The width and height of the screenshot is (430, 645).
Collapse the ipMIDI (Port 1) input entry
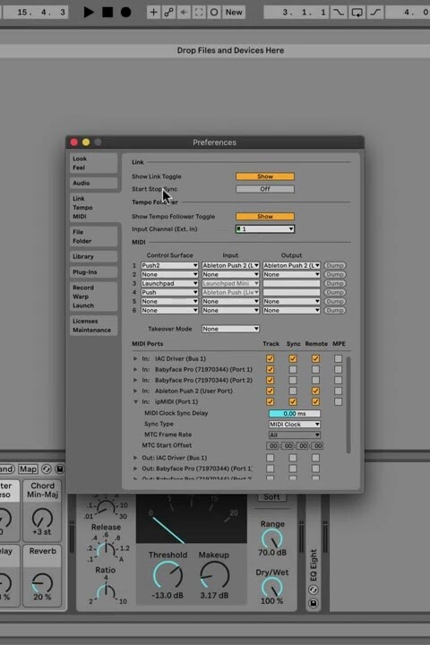click(x=135, y=402)
